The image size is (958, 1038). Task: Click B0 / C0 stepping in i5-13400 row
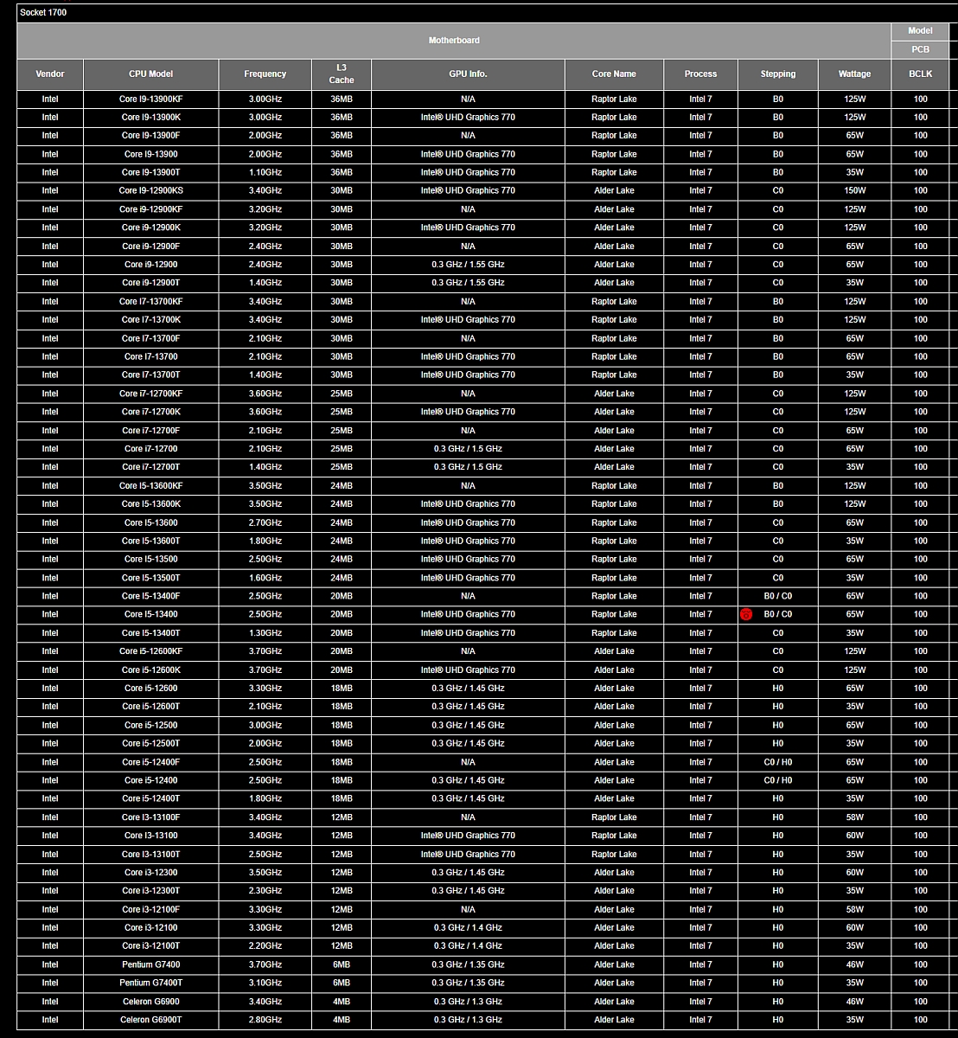(x=778, y=615)
